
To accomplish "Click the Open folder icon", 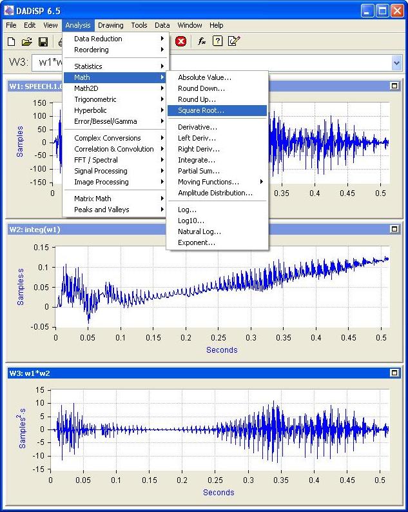I will tap(27, 41).
